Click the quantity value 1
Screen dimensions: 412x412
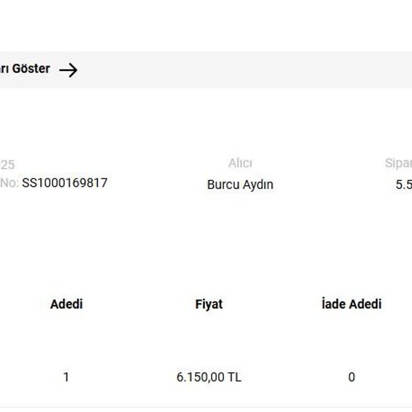point(66,377)
